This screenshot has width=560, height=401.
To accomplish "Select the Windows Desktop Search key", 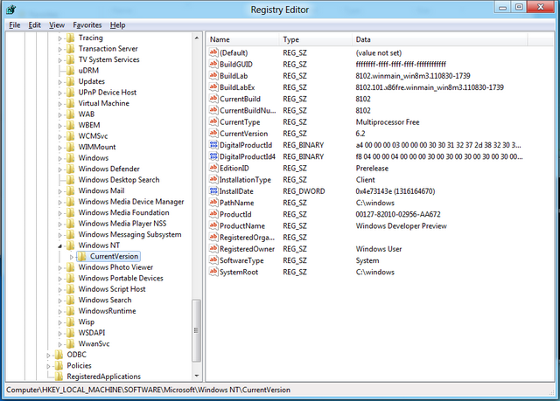I will pos(119,180).
